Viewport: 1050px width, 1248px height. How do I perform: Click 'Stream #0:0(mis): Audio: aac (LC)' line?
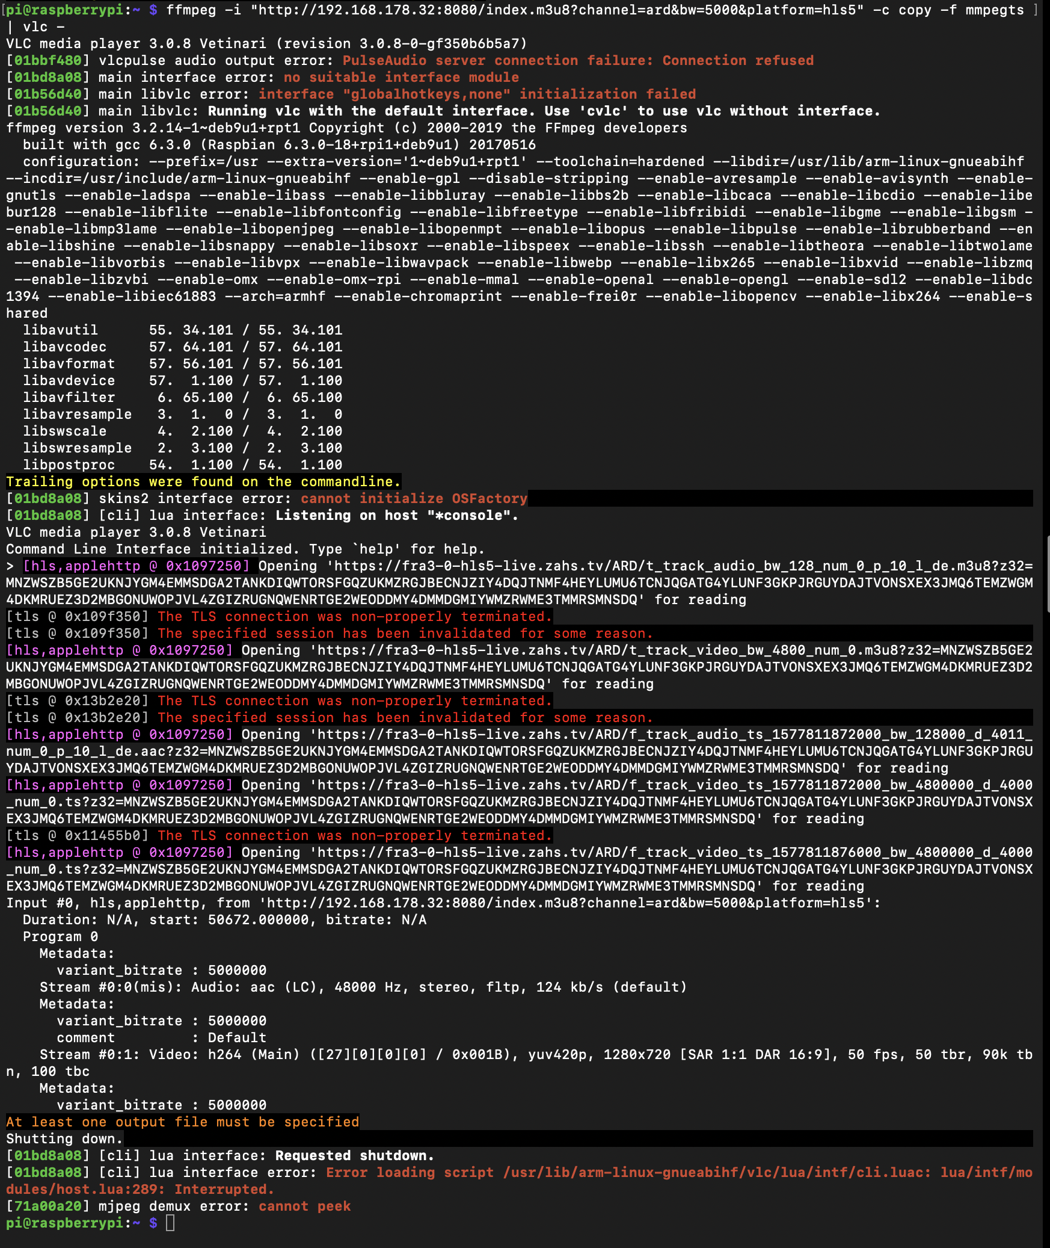(363, 987)
